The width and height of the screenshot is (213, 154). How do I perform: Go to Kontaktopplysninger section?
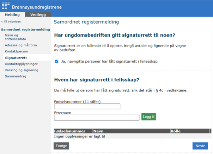(21, 64)
